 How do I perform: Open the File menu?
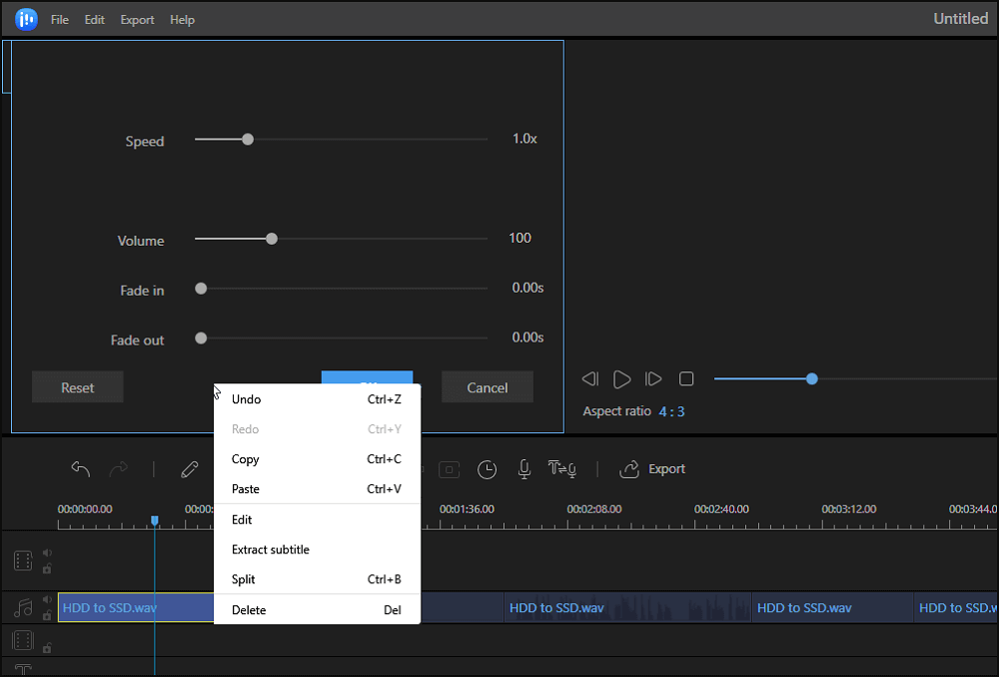pyautogui.click(x=60, y=20)
